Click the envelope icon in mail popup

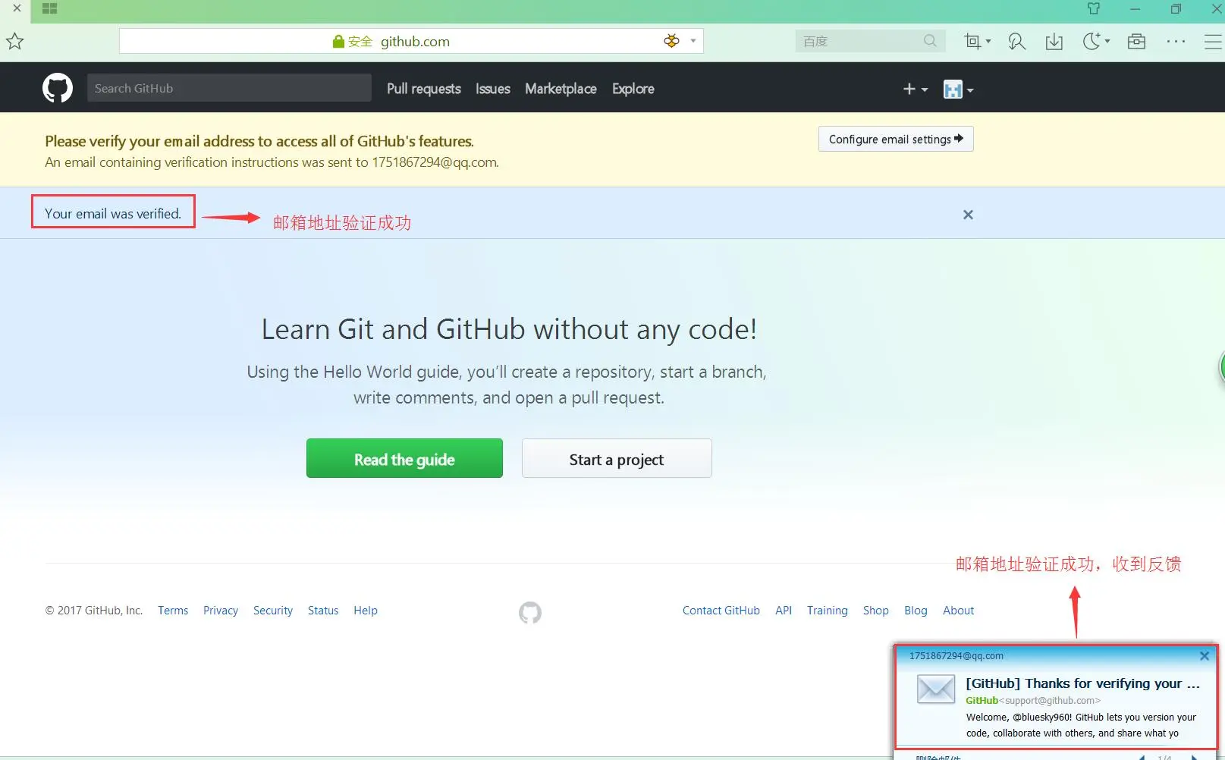(x=936, y=689)
